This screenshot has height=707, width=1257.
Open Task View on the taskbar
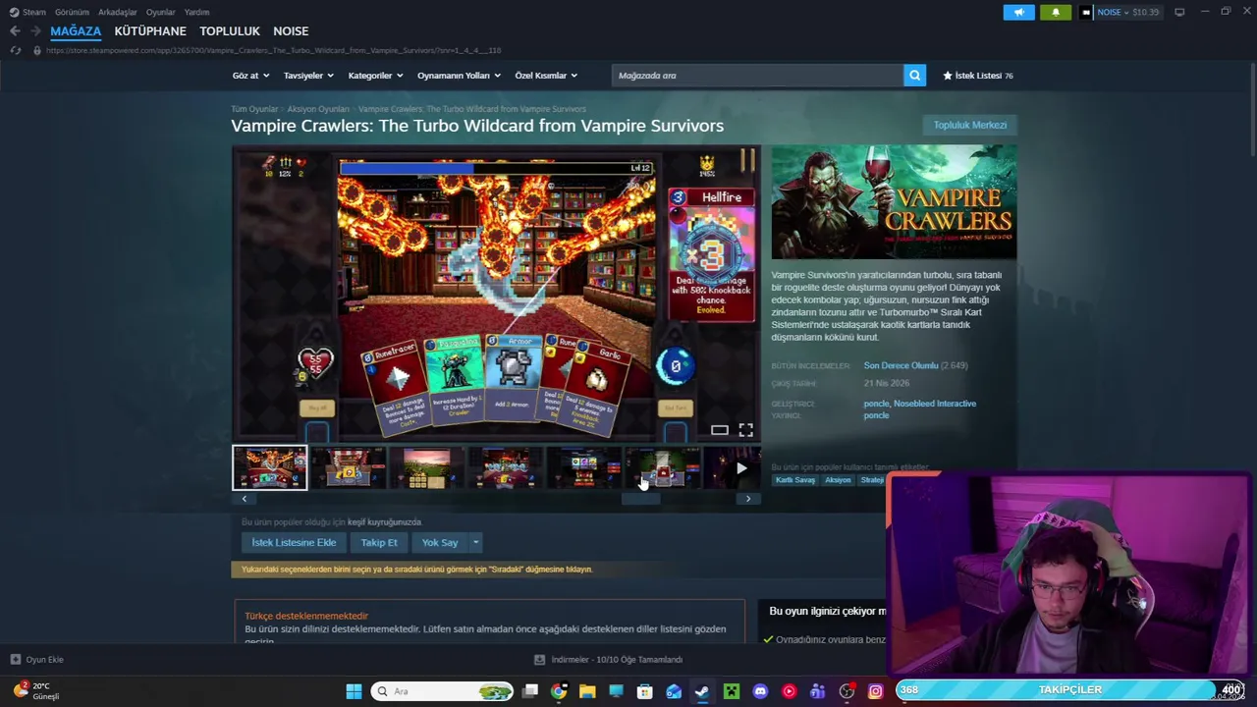530,691
